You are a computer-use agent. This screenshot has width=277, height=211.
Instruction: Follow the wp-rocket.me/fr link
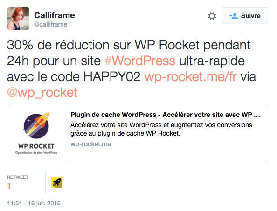pyautogui.click(x=191, y=77)
